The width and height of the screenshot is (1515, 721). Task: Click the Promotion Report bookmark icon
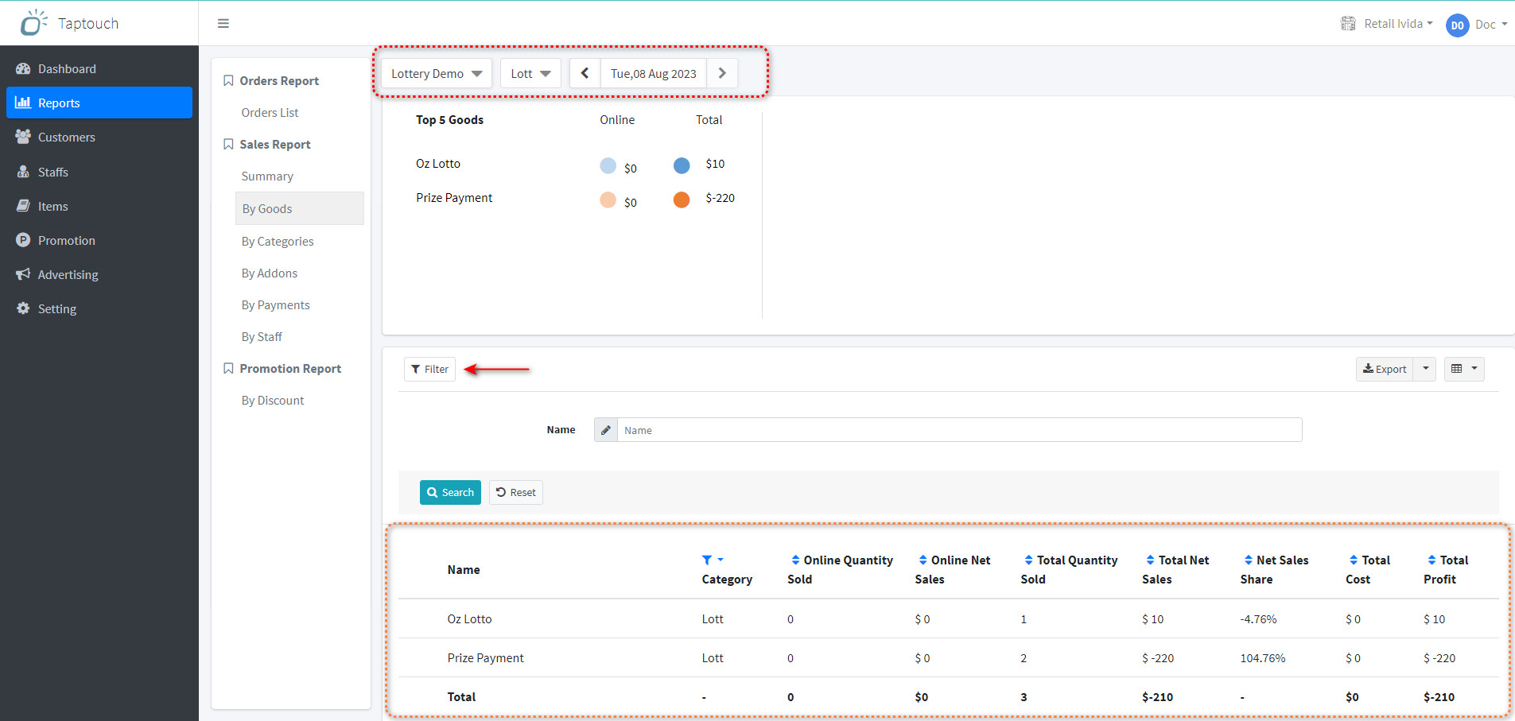tap(228, 369)
